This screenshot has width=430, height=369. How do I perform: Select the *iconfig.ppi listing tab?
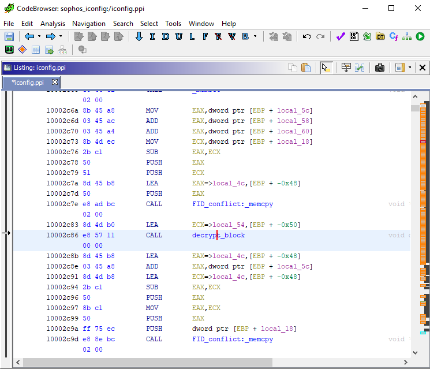(x=28, y=83)
